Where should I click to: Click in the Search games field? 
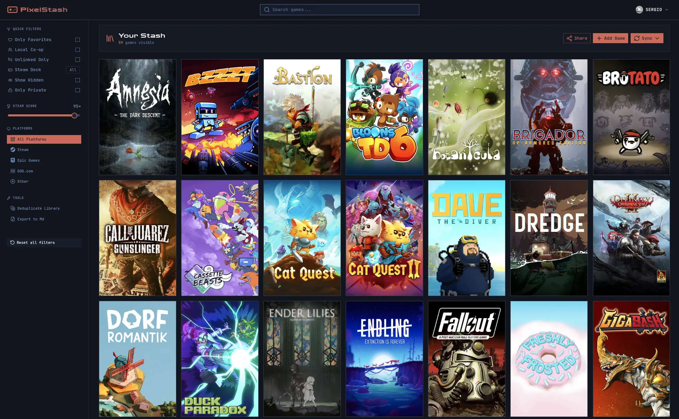(339, 10)
